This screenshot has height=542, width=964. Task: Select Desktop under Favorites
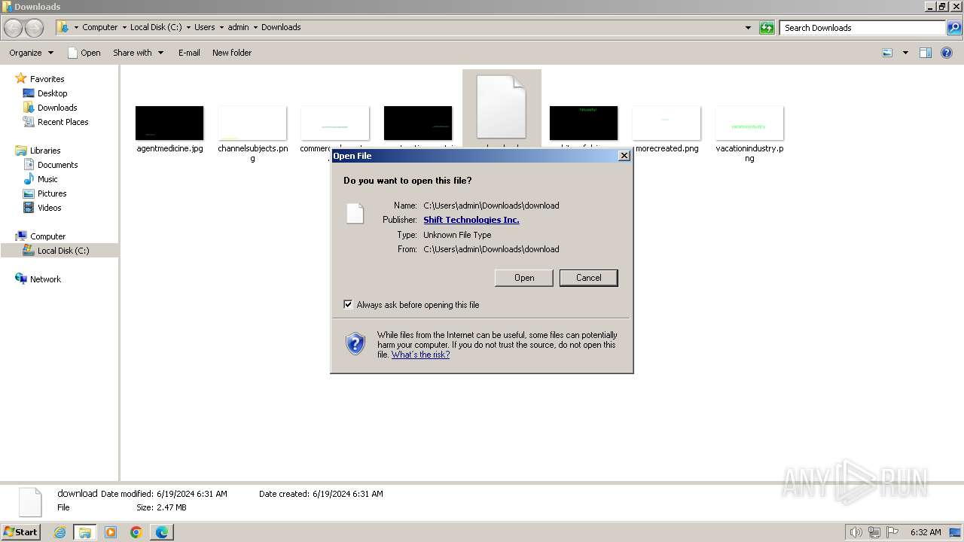52,93
